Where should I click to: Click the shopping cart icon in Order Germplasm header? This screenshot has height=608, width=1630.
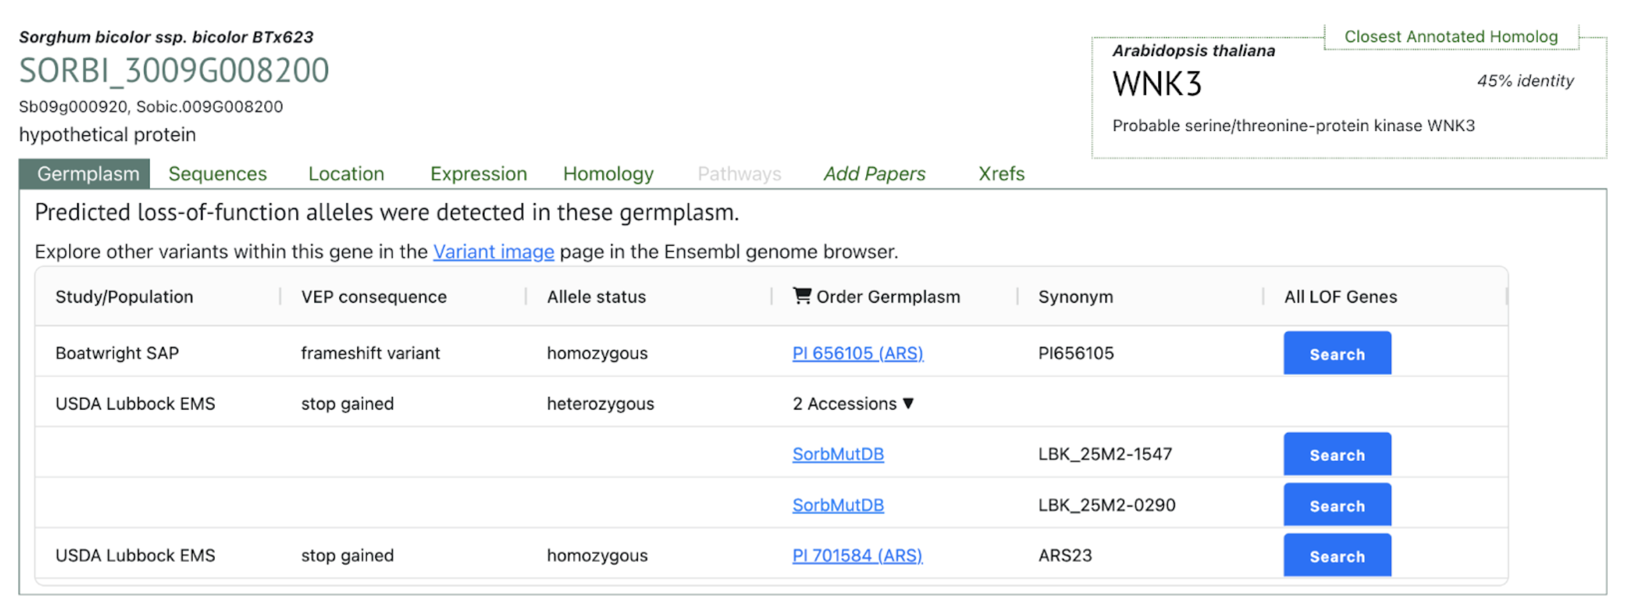click(x=801, y=296)
